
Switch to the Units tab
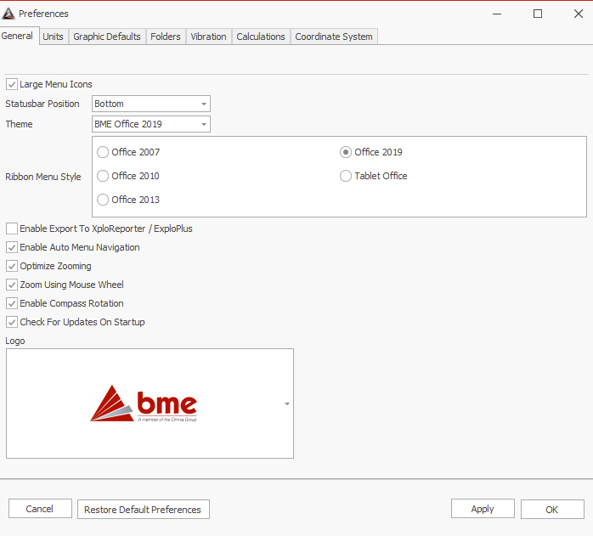[53, 37]
